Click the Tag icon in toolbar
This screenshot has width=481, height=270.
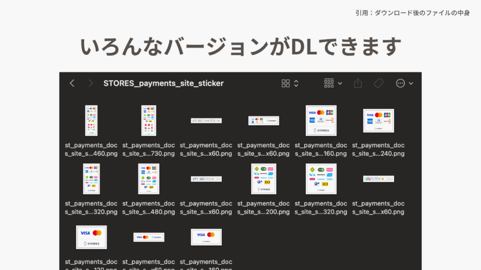pyautogui.click(x=378, y=83)
